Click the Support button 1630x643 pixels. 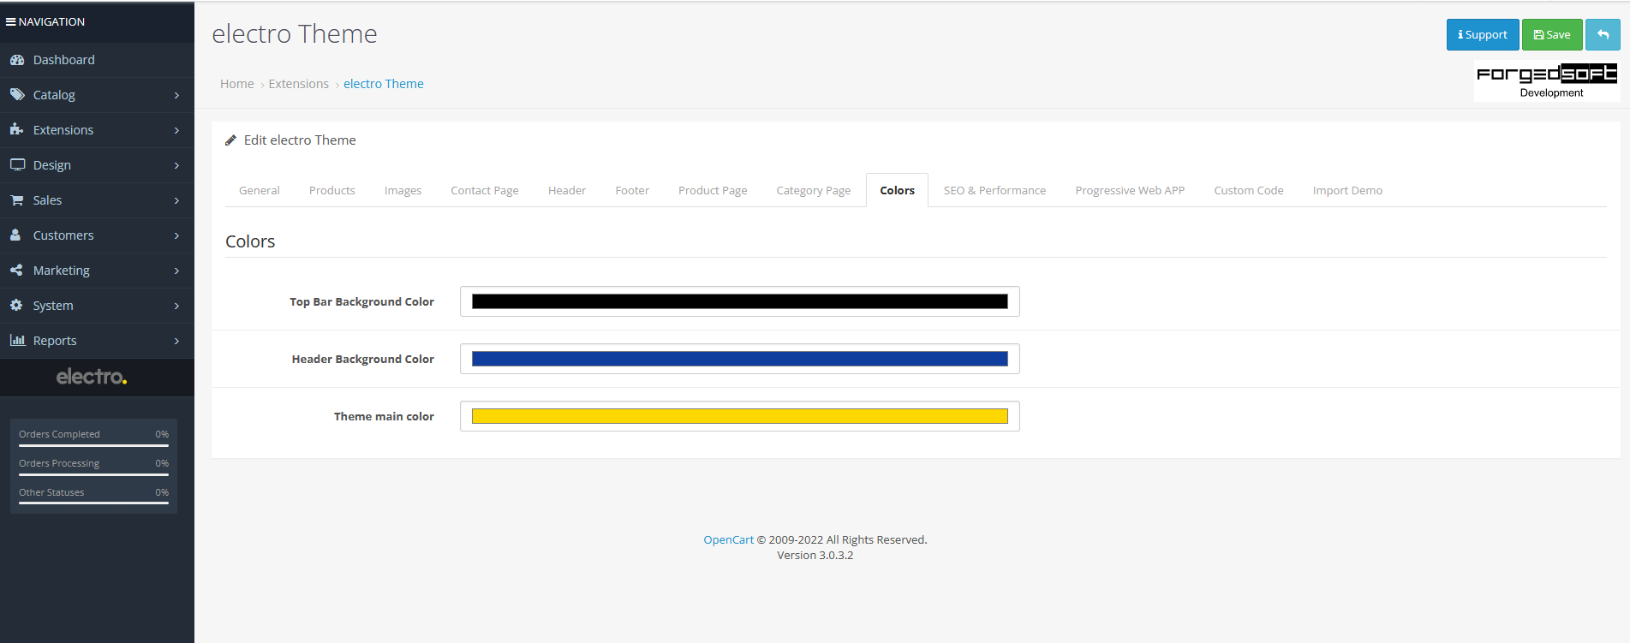1483,35
